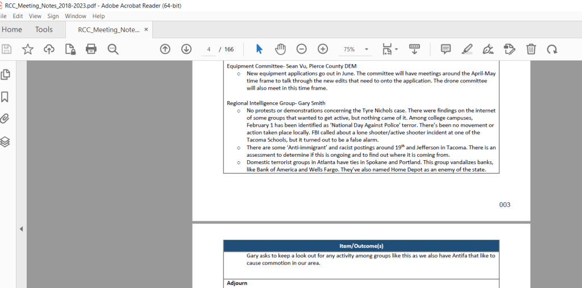Screen dimensions: 582x288
Task: Zoom out with minus button
Action: click(302, 49)
